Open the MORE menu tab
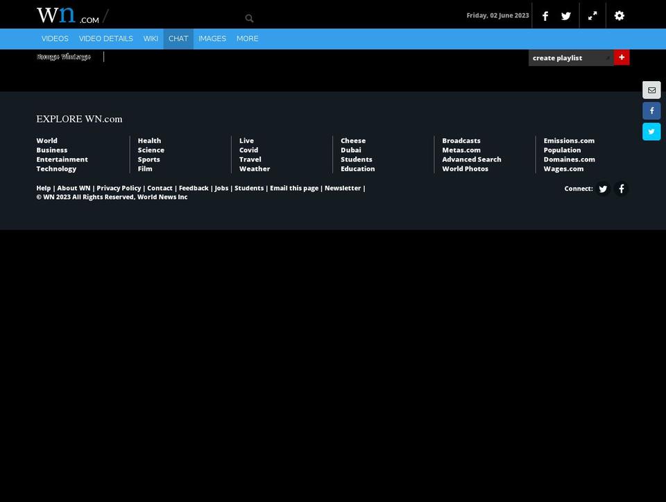The image size is (666, 502). (248, 39)
